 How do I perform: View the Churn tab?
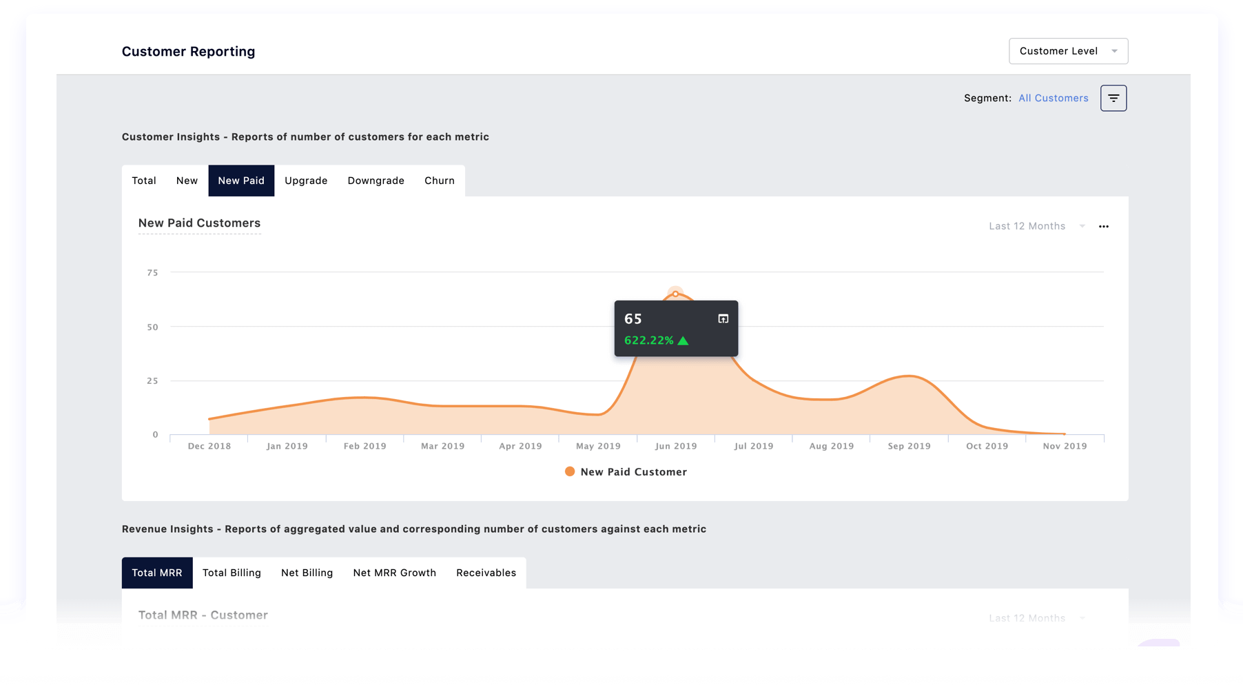(x=439, y=181)
